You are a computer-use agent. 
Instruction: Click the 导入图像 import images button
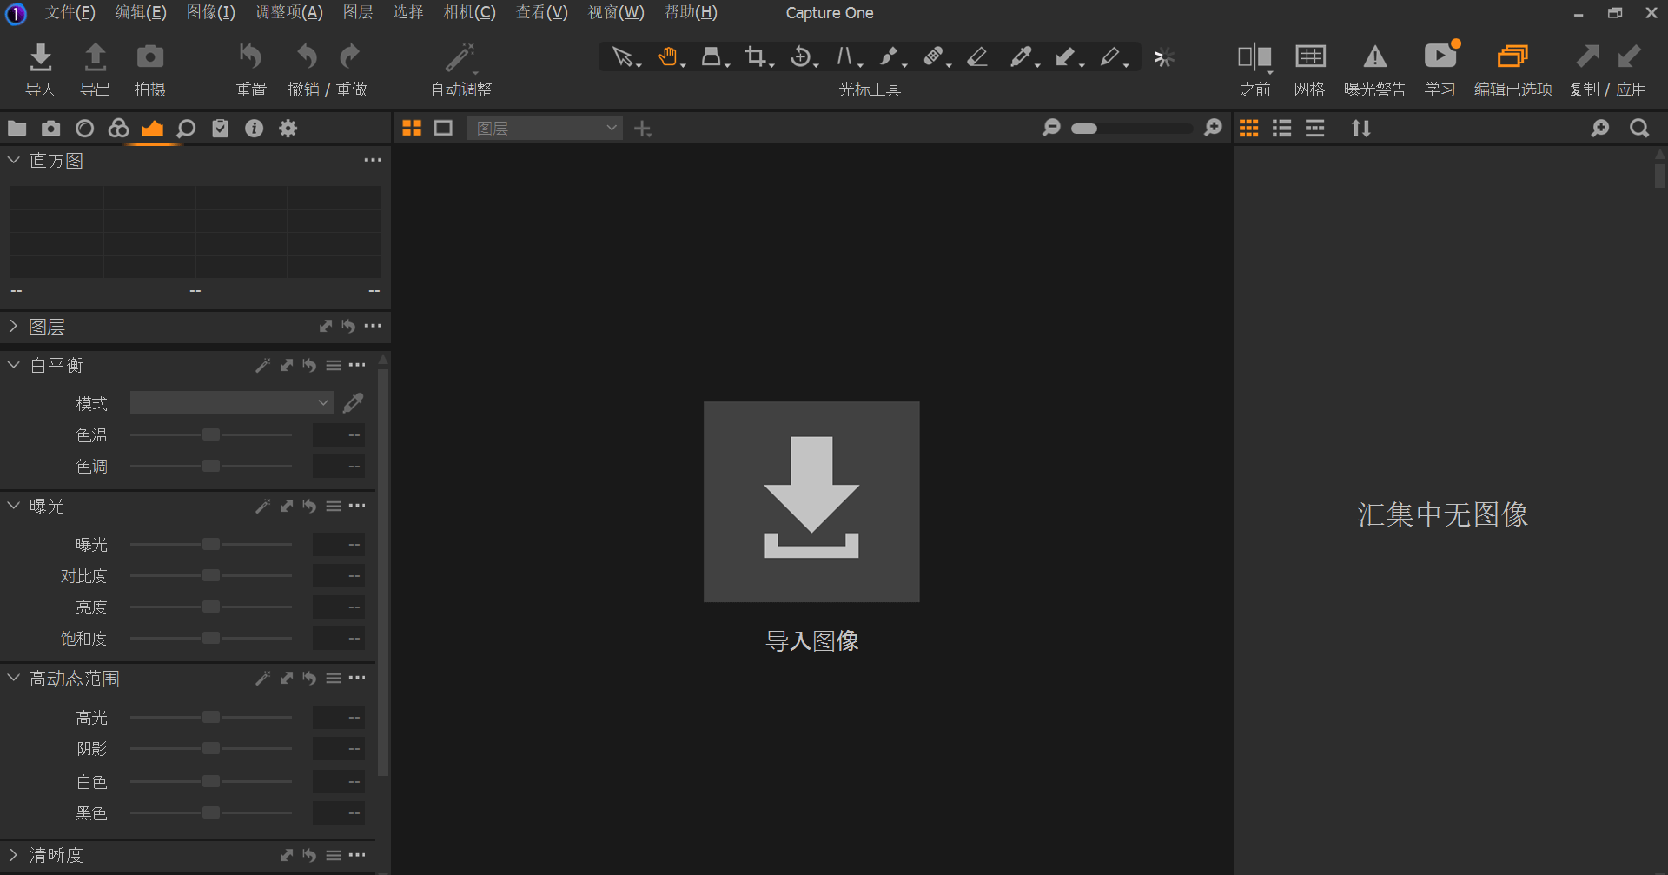(811, 502)
